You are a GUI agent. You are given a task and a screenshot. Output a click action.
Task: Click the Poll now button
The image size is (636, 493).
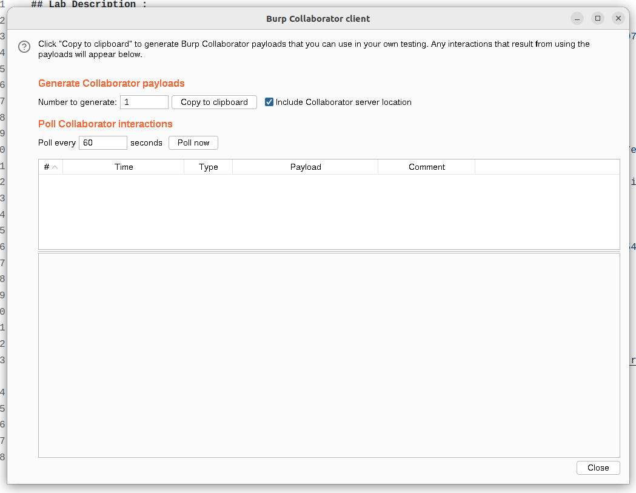193,143
